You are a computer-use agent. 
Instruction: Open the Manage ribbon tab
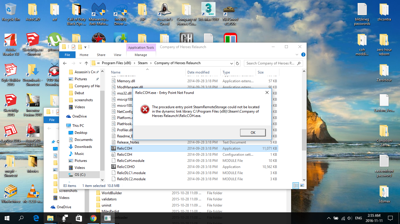click(x=141, y=55)
